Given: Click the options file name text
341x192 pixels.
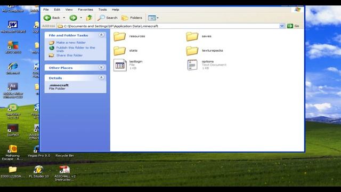Looking at the screenshot, I should coord(207,61).
